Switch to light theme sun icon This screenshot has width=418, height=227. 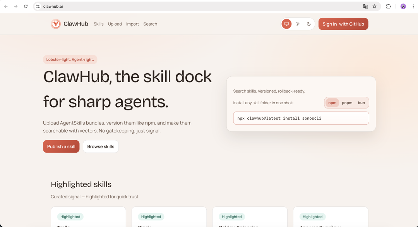(298, 24)
